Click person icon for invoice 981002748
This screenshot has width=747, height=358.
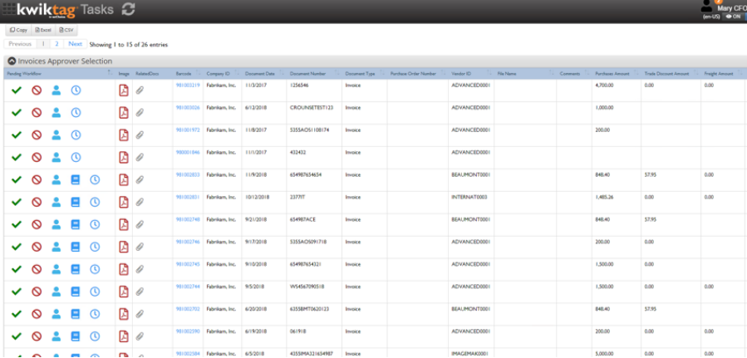57,224
